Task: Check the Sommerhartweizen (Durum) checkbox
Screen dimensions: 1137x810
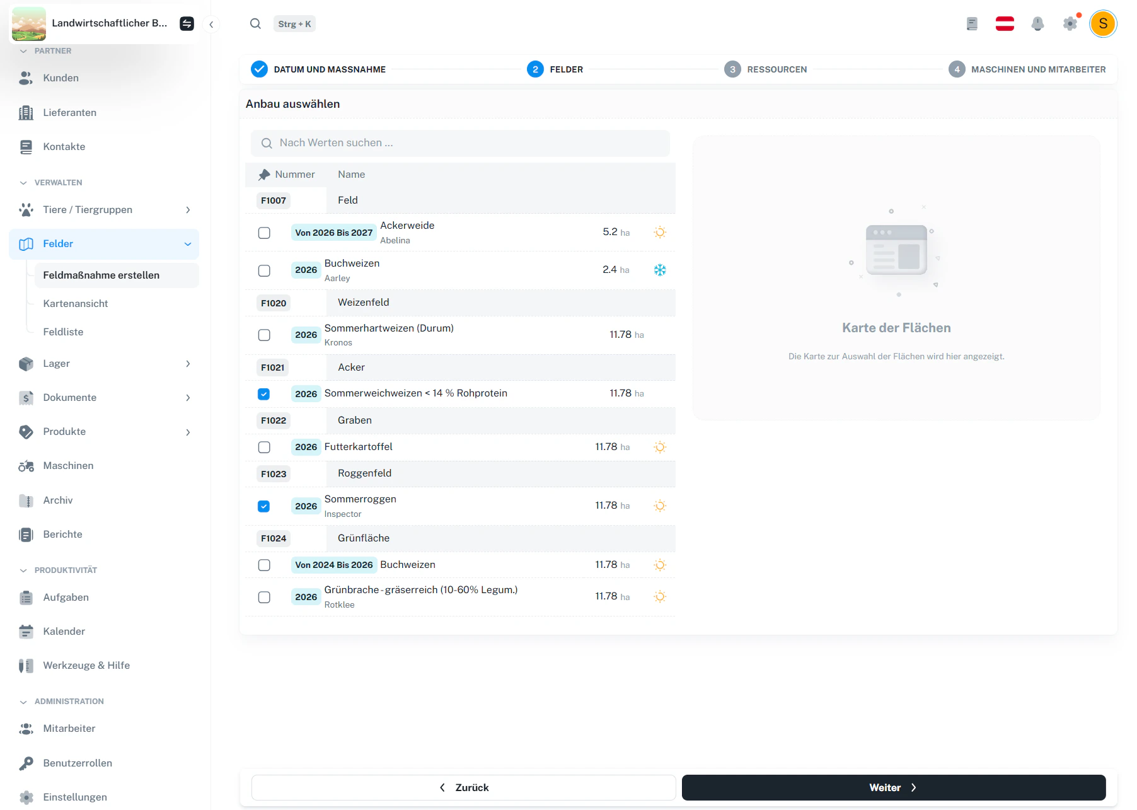Action: click(x=264, y=335)
